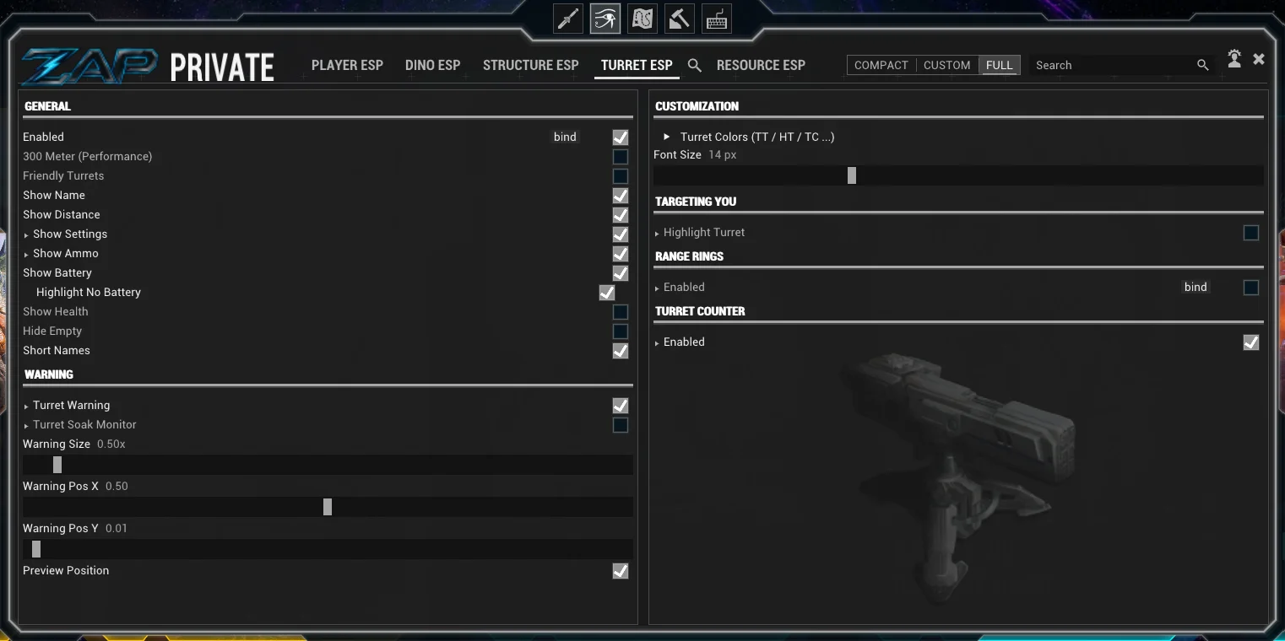Toggle the Show Settings checkbox
The image size is (1285, 641).
click(621, 234)
